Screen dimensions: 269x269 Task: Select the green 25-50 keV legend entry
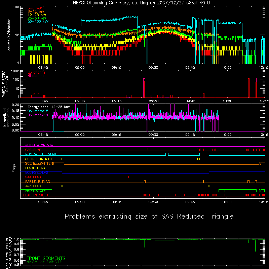tap(37, 18)
